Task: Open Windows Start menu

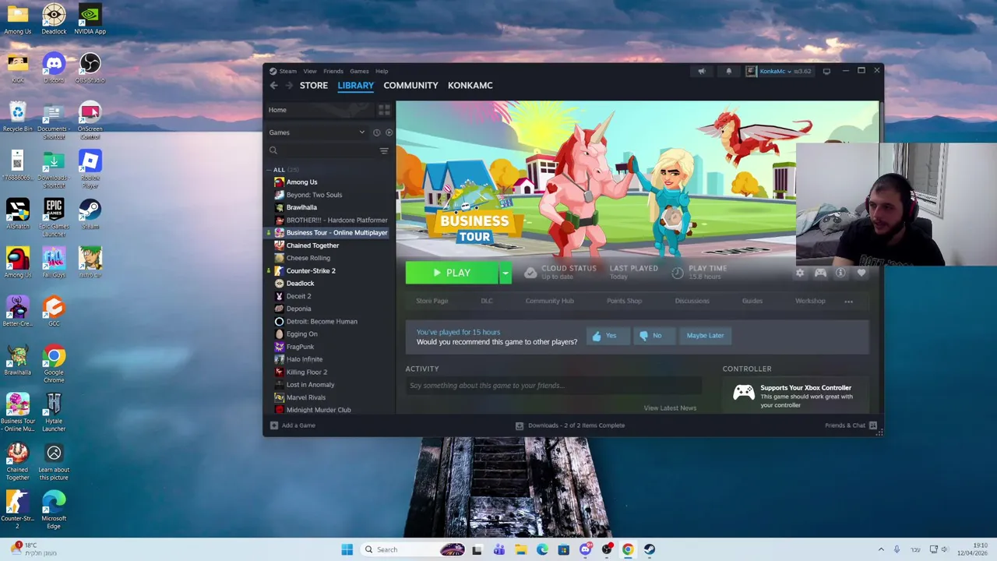Action: pyautogui.click(x=347, y=549)
